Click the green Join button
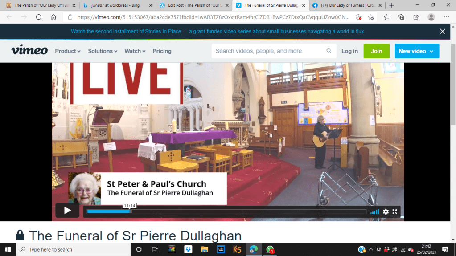Screen dimensions: 456x256 tap(376, 51)
